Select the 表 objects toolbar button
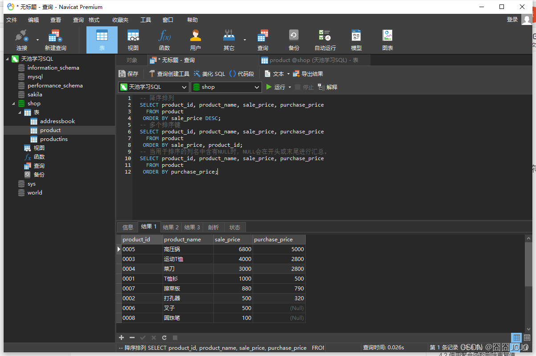The image size is (536, 356). coord(102,40)
